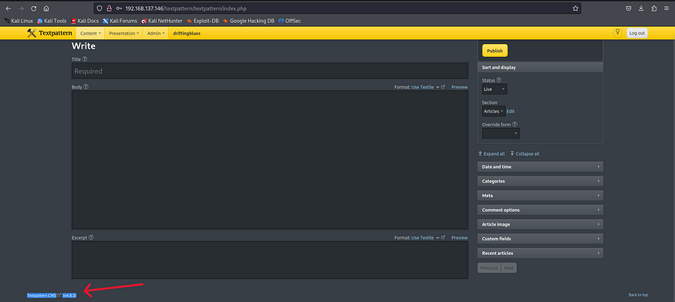Open the Pocket save icon

click(629, 8)
